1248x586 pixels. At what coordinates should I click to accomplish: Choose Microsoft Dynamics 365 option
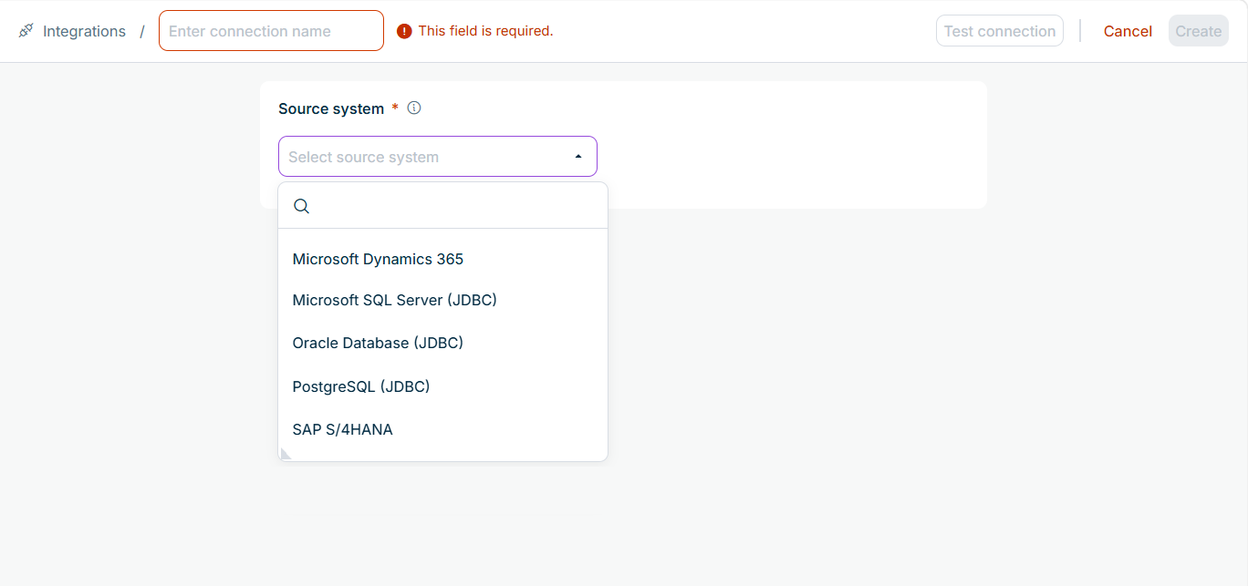[x=442, y=259]
